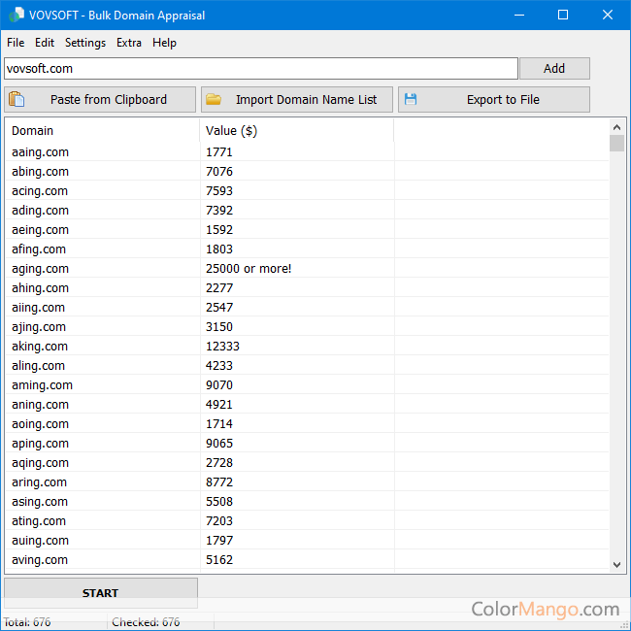631x631 pixels.
Task: Sort by the Domain column header
Action: [x=102, y=131]
